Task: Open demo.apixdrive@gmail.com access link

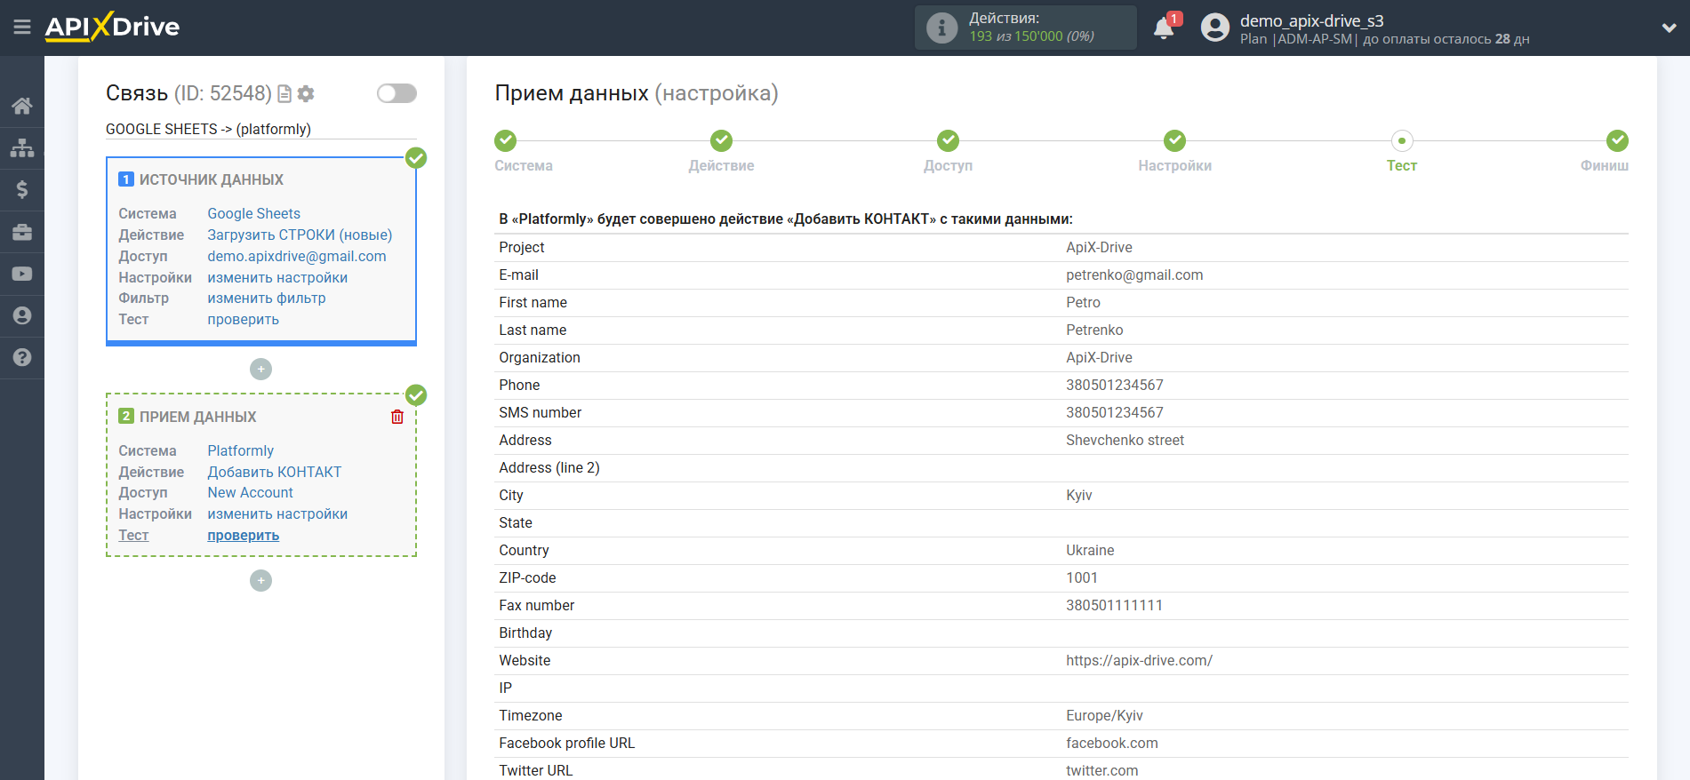Action: click(297, 256)
